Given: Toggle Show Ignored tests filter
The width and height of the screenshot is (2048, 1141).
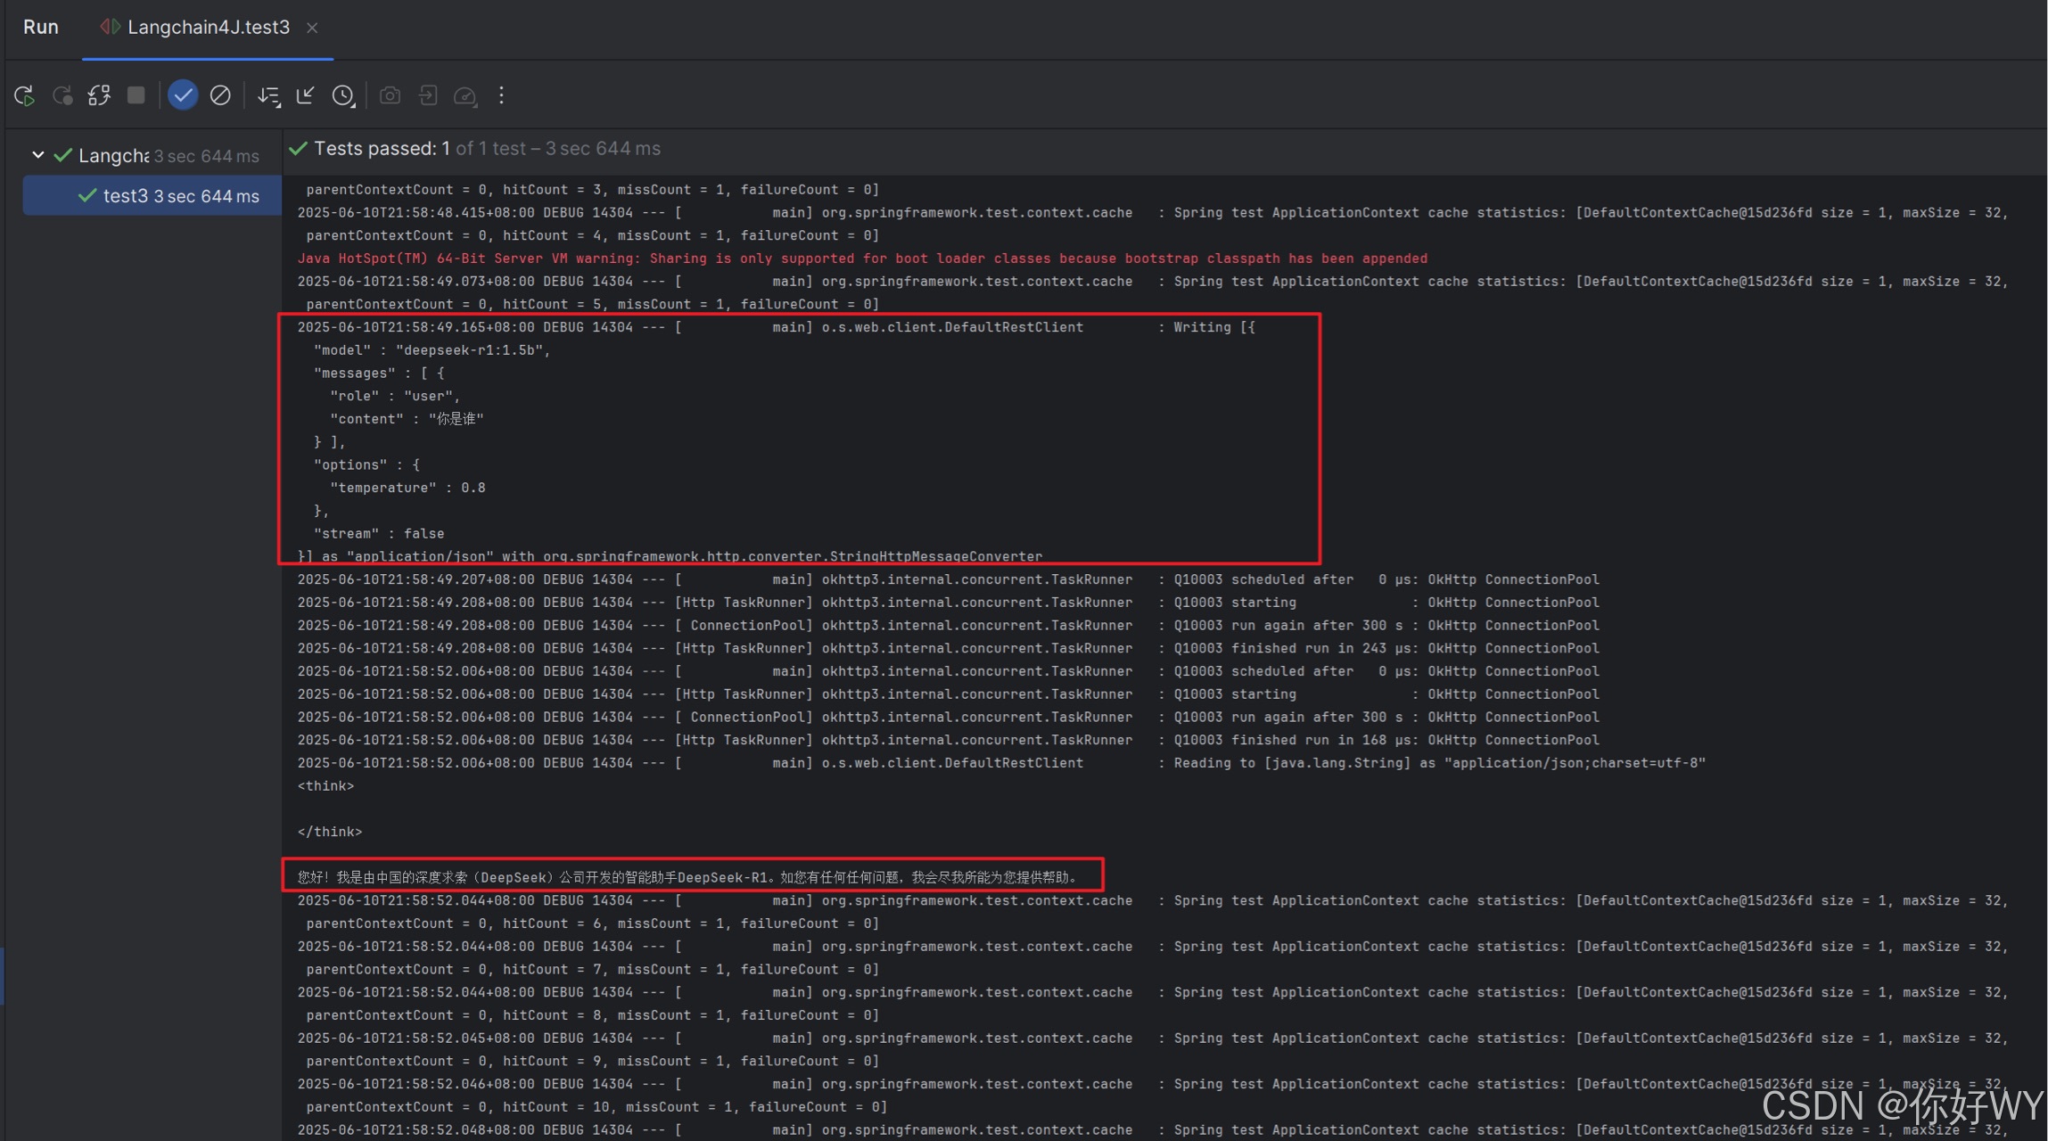Looking at the screenshot, I should 220,95.
